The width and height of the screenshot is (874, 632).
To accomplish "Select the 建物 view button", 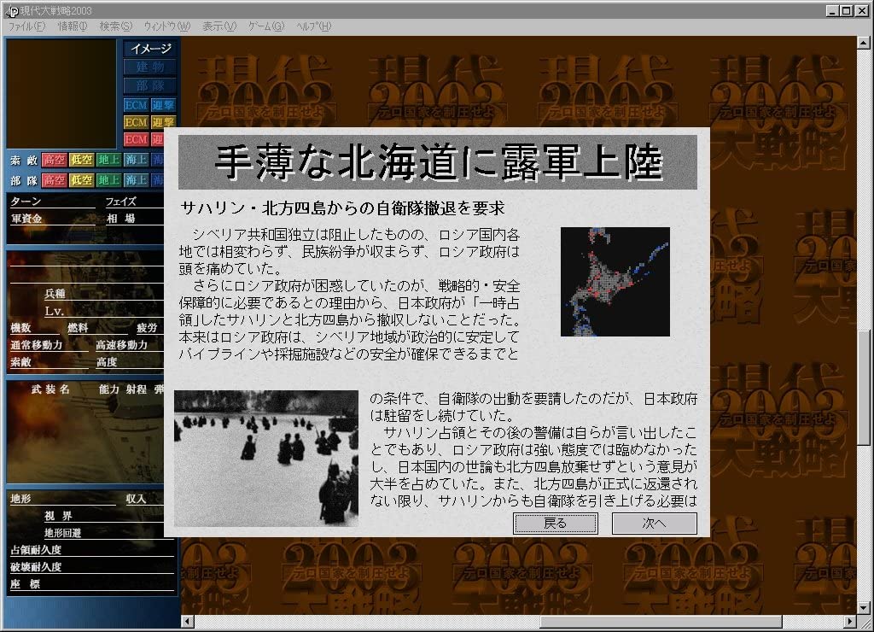I will [x=150, y=67].
